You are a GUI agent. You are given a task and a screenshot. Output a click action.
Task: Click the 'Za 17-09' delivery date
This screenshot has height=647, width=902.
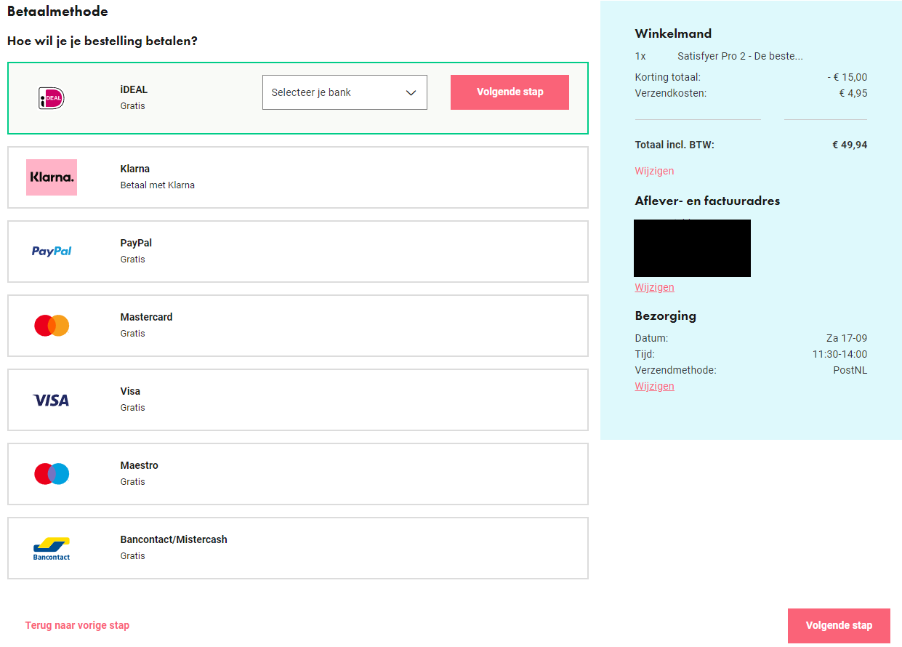[x=847, y=338]
